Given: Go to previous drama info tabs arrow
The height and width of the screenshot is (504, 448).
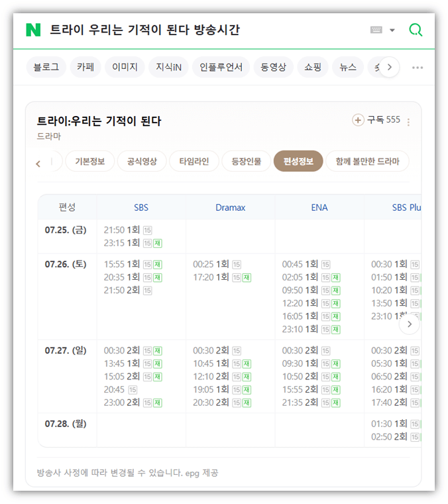Looking at the screenshot, I should point(38,164).
